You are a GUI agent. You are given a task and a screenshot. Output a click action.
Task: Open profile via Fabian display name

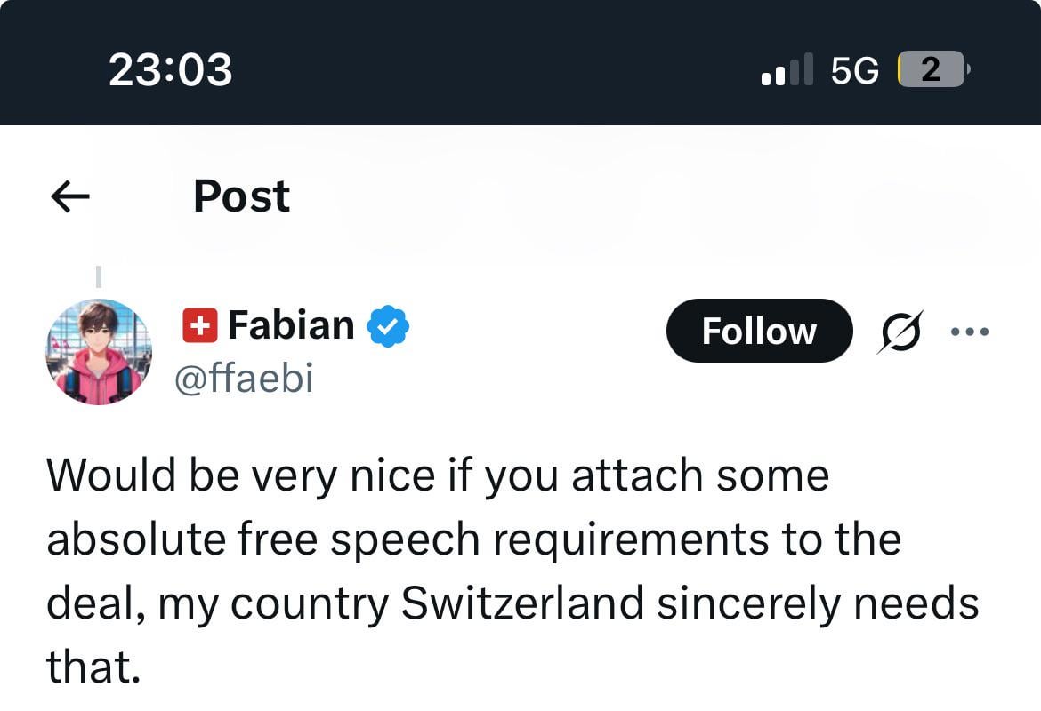[x=291, y=325]
